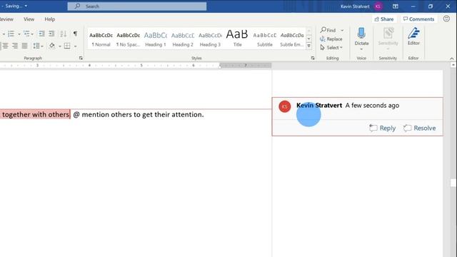Screen dimensions: 457x257
Task: Open the Comments button
Action: [x=418, y=19]
